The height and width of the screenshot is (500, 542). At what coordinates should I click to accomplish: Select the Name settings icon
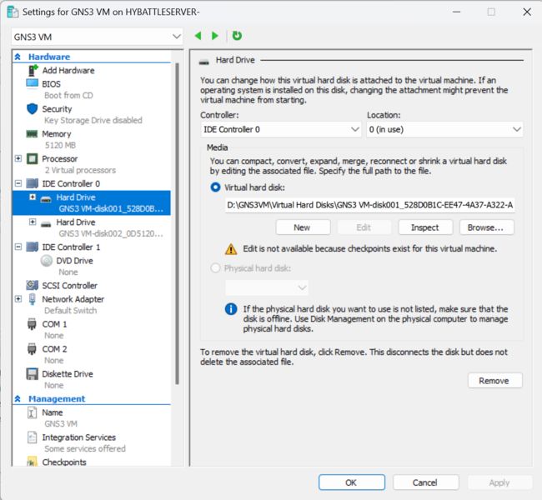click(x=32, y=412)
